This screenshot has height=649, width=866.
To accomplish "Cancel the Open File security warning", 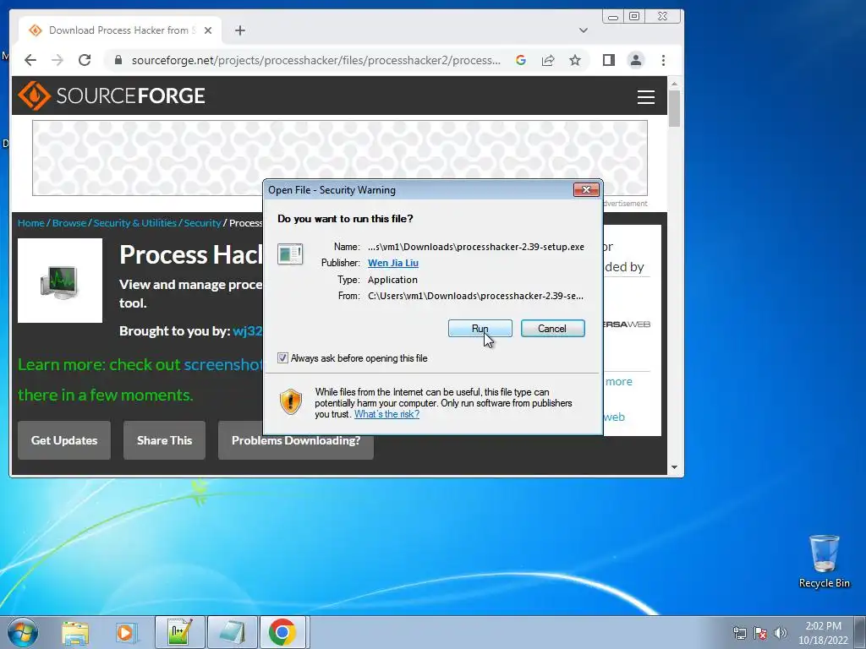I will (552, 329).
